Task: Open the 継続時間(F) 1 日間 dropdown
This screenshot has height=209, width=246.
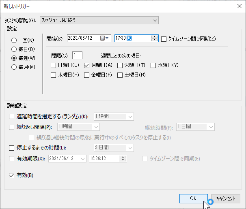Action: pyautogui.click(x=195, y=127)
